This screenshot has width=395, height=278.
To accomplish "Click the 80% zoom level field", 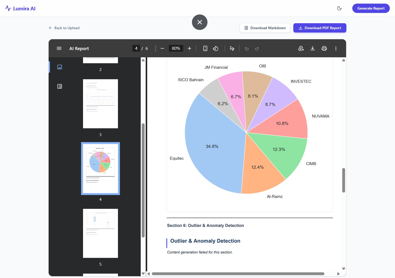I will [176, 48].
